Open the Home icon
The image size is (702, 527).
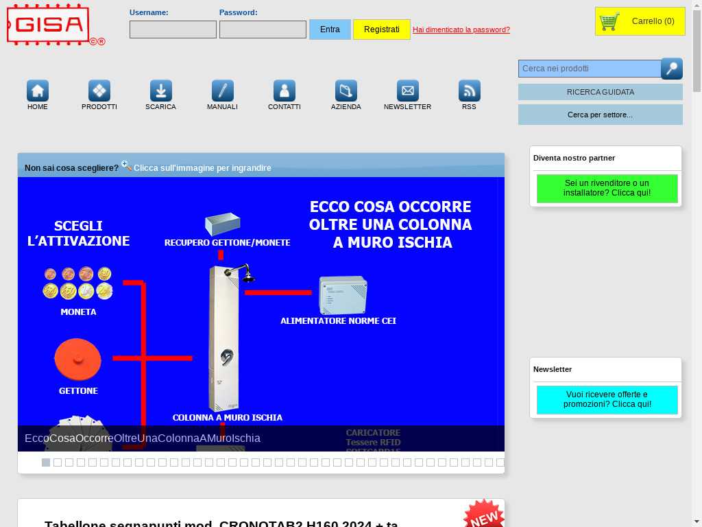click(x=38, y=91)
